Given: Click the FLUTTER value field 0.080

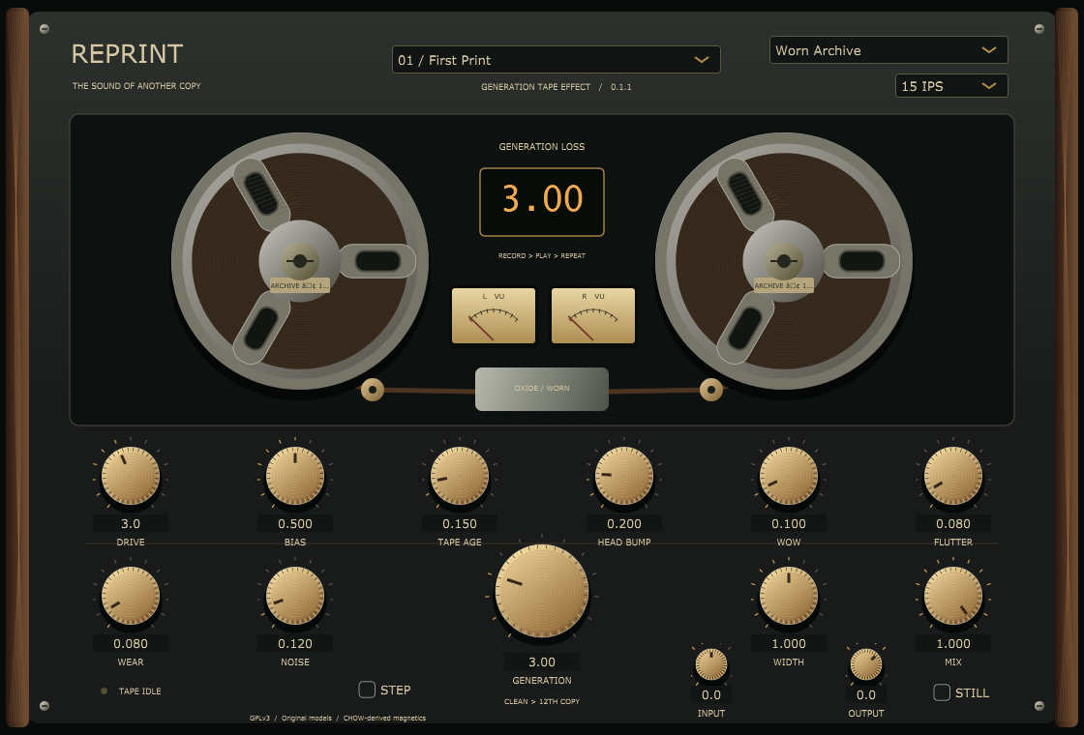Looking at the screenshot, I should pyautogui.click(x=953, y=523).
